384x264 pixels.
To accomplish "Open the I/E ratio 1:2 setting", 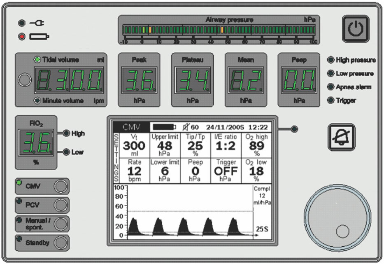I will [x=226, y=145].
